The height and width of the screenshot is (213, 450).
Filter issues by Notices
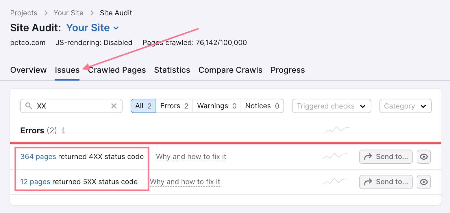click(262, 106)
